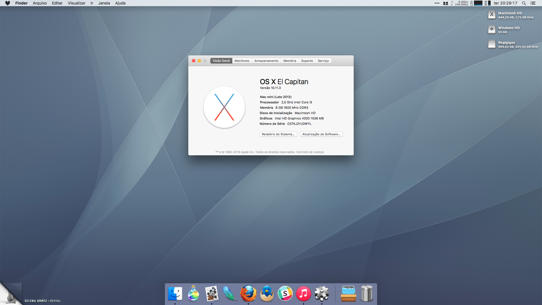The width and height of the screenshot is (542, 305).
Task: Launch the blue bird Twitter client
Action: point(267,294)
